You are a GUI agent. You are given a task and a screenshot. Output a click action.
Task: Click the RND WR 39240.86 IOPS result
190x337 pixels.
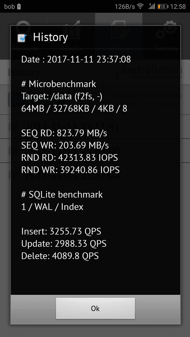click(70, 170)
